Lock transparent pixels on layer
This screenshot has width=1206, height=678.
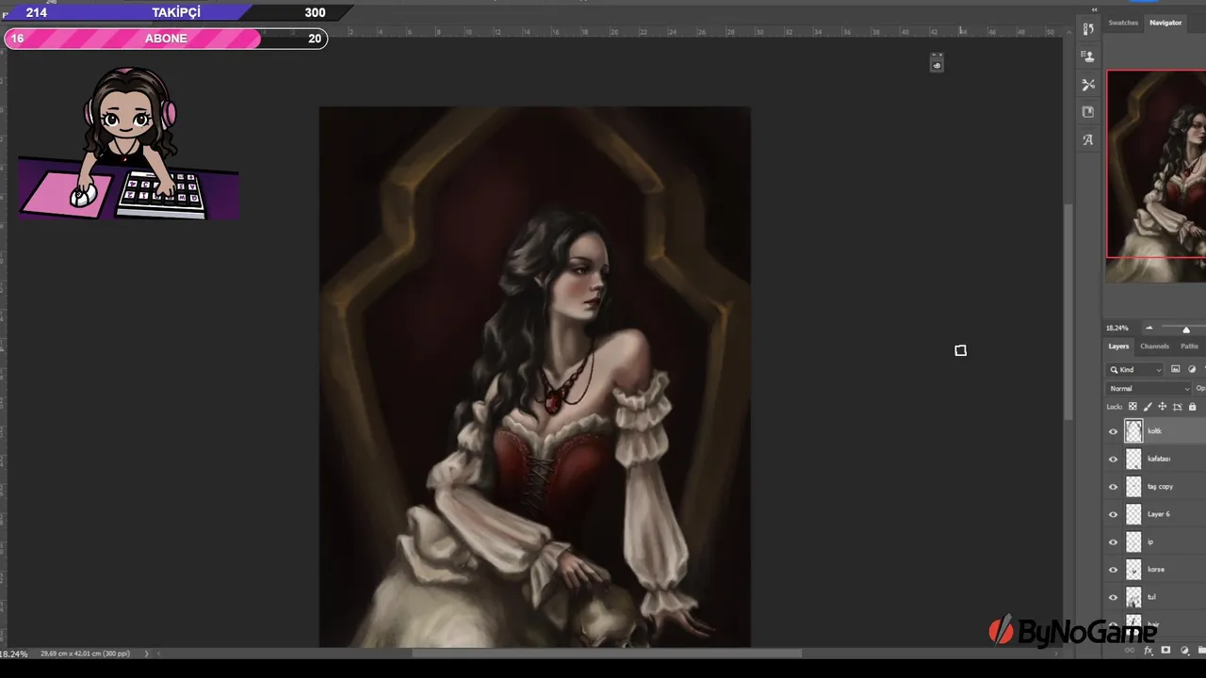click(1133, 407)
